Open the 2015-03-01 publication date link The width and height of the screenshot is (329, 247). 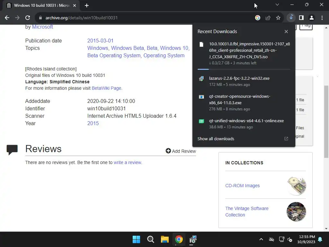coord(100,41)
